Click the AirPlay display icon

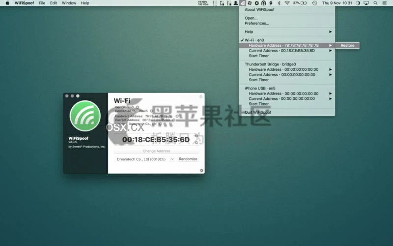click(366, 3)
